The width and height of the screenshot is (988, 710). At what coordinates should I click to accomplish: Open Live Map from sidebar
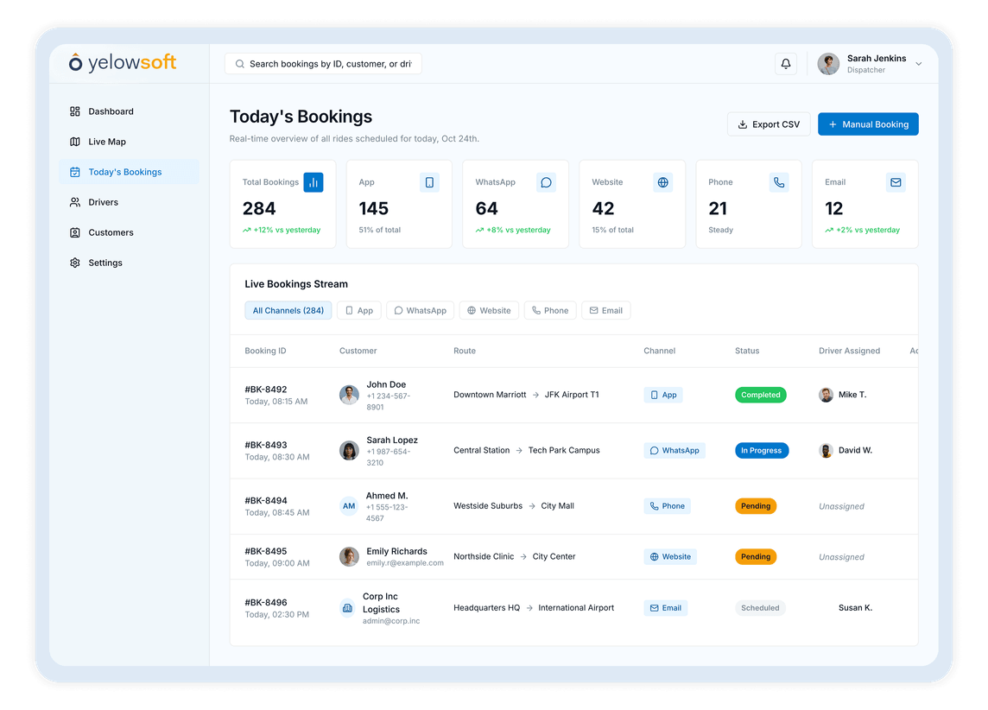click(x=107, y=142)
